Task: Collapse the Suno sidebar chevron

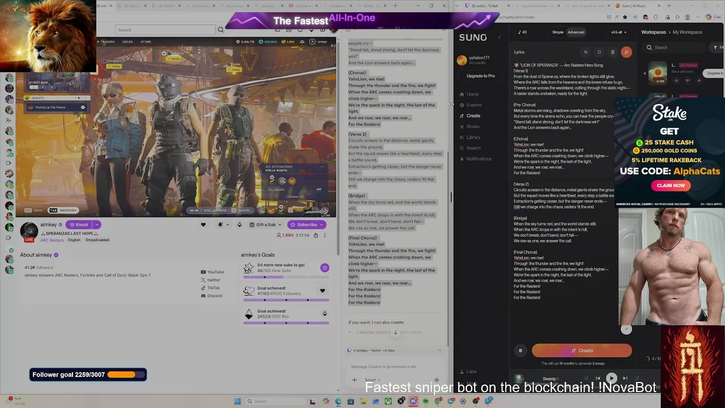Action: point(499,37)
